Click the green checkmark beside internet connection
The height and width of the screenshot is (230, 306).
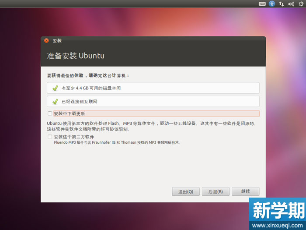pos(56,101)
